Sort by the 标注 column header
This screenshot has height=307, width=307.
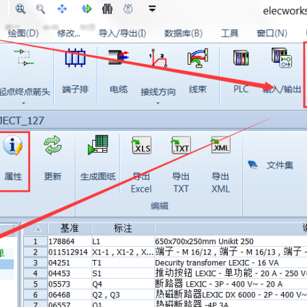[x=123, y=229]
